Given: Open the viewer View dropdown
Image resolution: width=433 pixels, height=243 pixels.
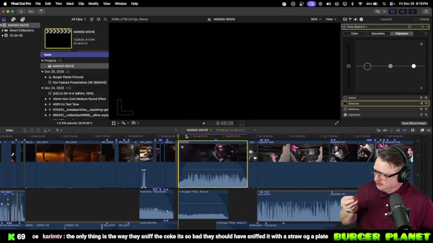Looking at the screenshot, I should tap(331, 19).
